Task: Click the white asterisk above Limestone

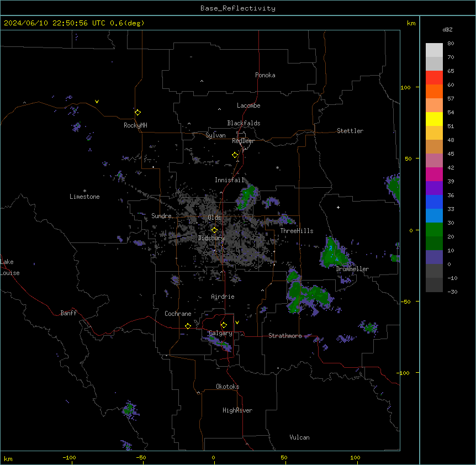Action: [x=84, y=191]
